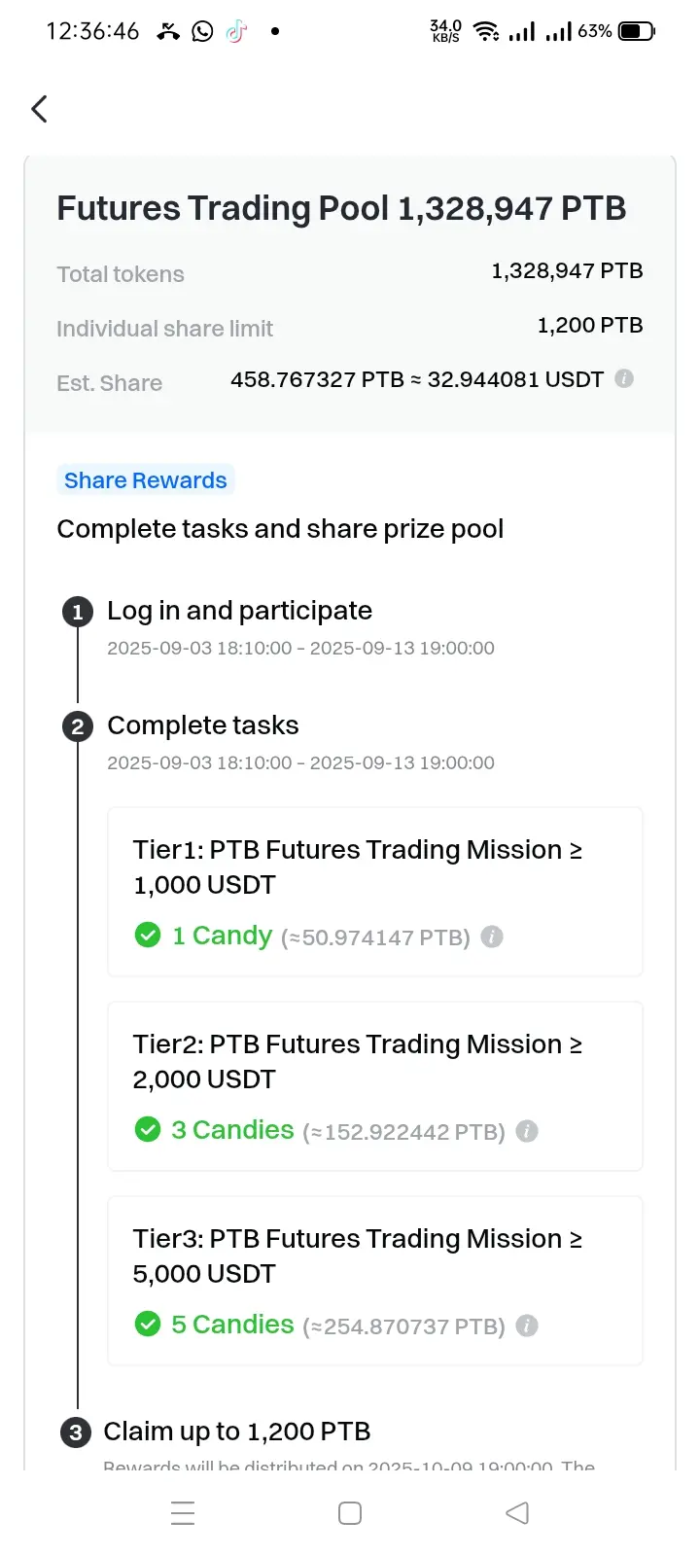Tap the Tier2 green completed checkmark
This screenshot has height=1556, width=700.
(x=148, y=1130)
